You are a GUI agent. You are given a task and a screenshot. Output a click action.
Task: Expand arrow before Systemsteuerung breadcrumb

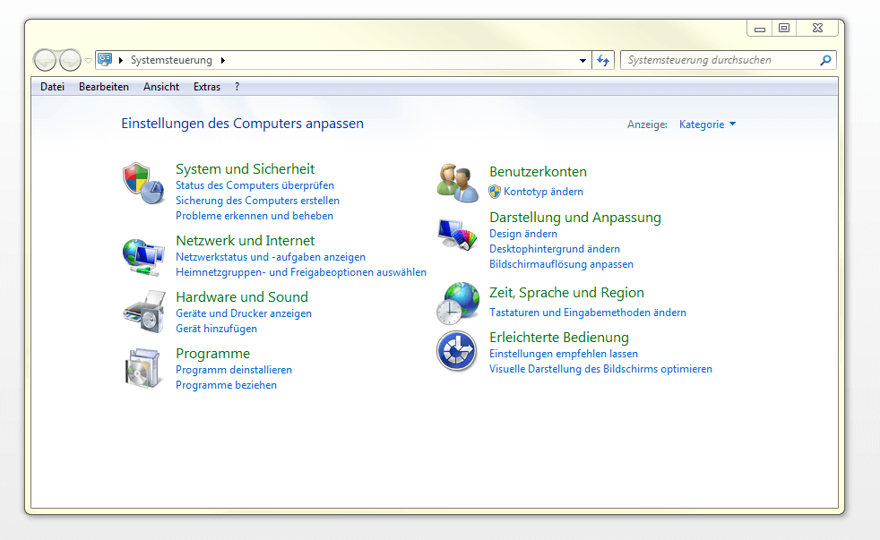[x=121, y=60]
